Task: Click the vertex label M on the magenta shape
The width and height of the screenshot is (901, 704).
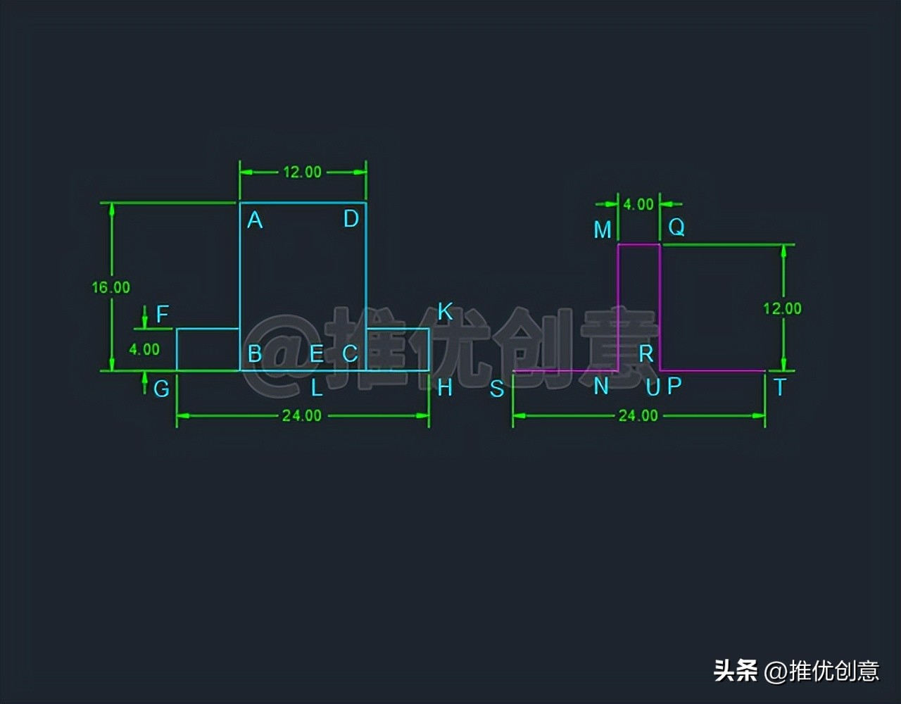Action: coord(602,230)
